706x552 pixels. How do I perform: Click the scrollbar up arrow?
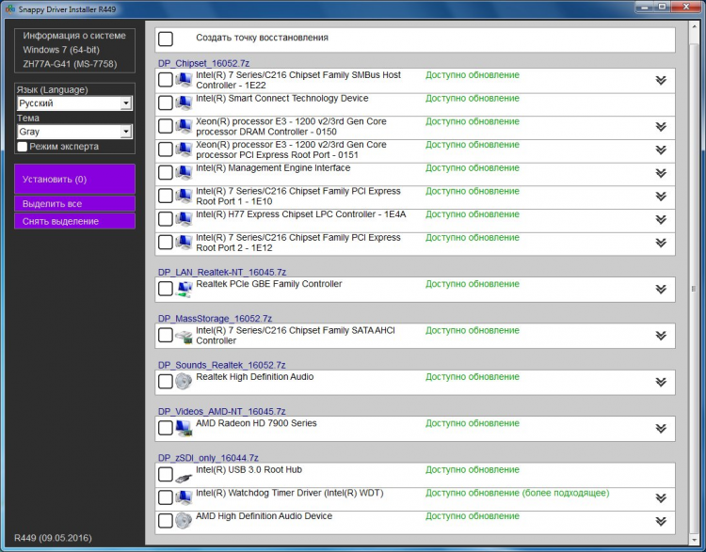[x=694, y=26]
